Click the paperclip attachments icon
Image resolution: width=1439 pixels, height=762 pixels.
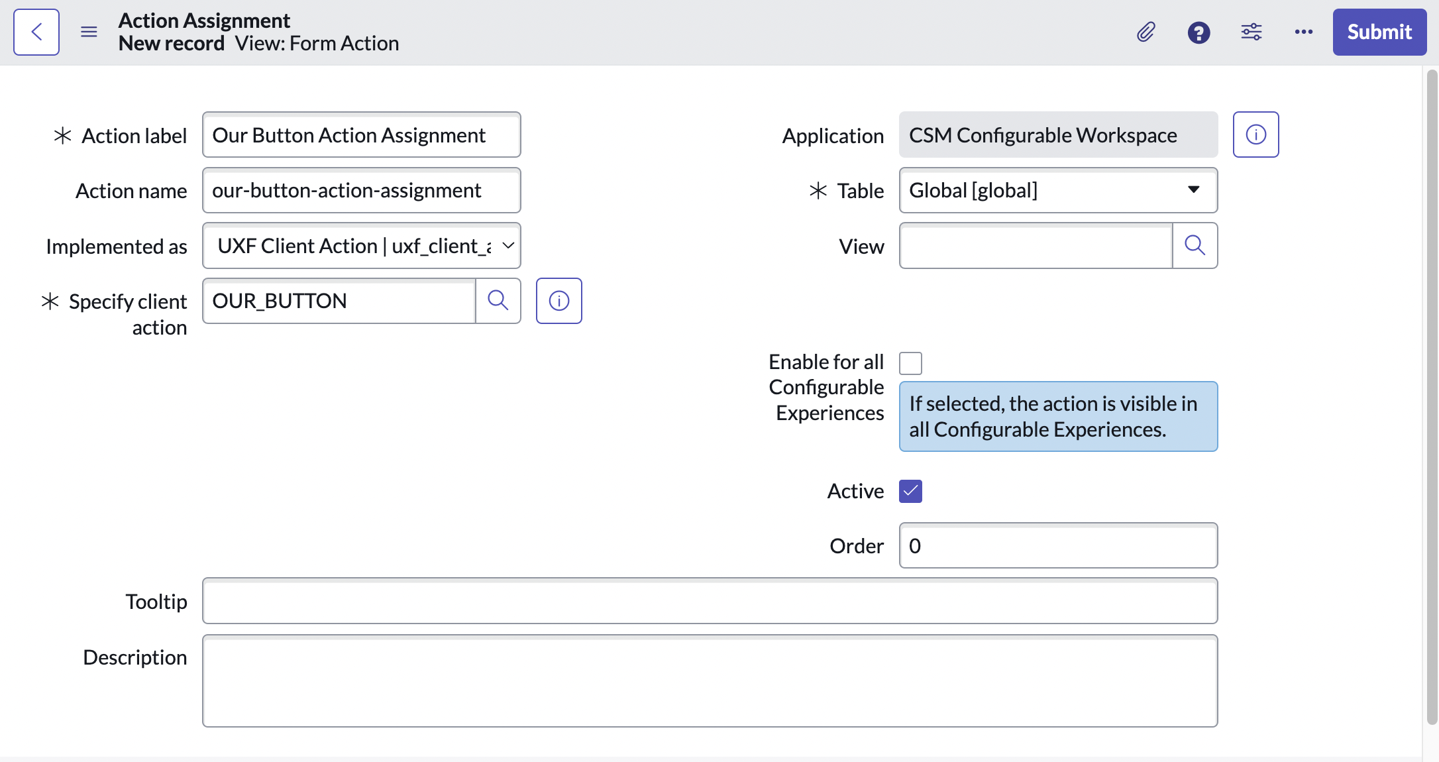1146,32
